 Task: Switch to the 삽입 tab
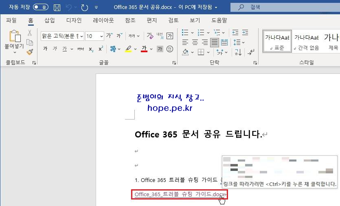(x=49, y=20)
